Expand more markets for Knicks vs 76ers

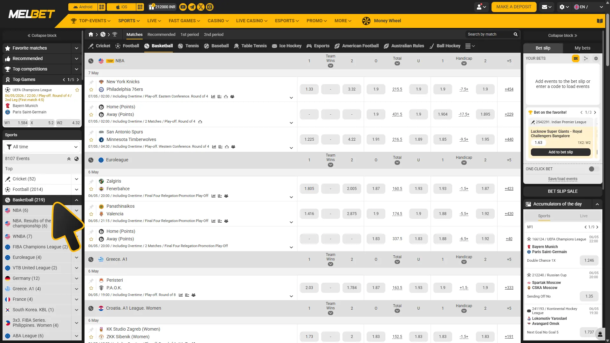coord(291,98)
